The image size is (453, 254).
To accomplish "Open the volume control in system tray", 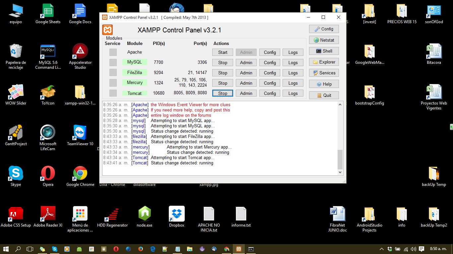I will pyautogui.click(x=413, y=249).
